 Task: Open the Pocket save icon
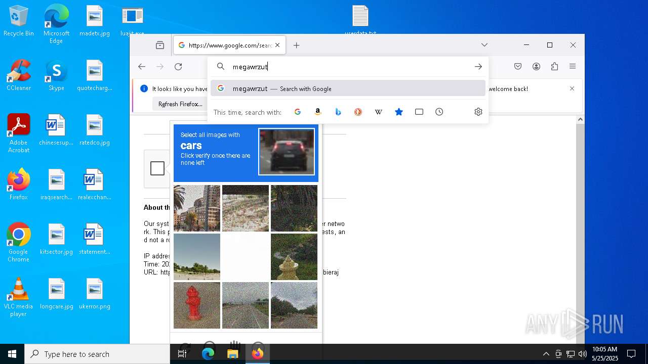pyautogui.click(x=518, y=67)
